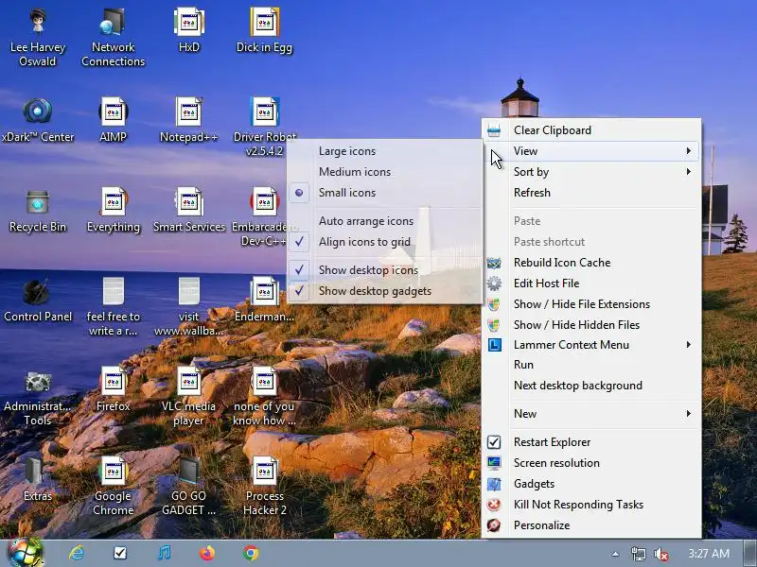Screen dimensions: 757x567
Task: Select the Recycle Bin icon
Action: (x=38, y=211)
